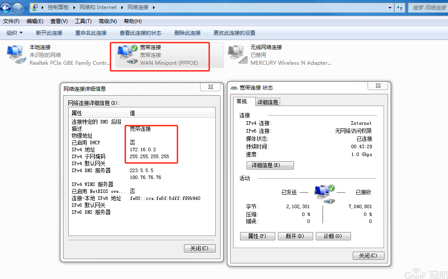Image resolution: width=448 pixels, height=279 pixels.
Task: Expand the 组织 dropdown menu
Action: click(15, 33)
